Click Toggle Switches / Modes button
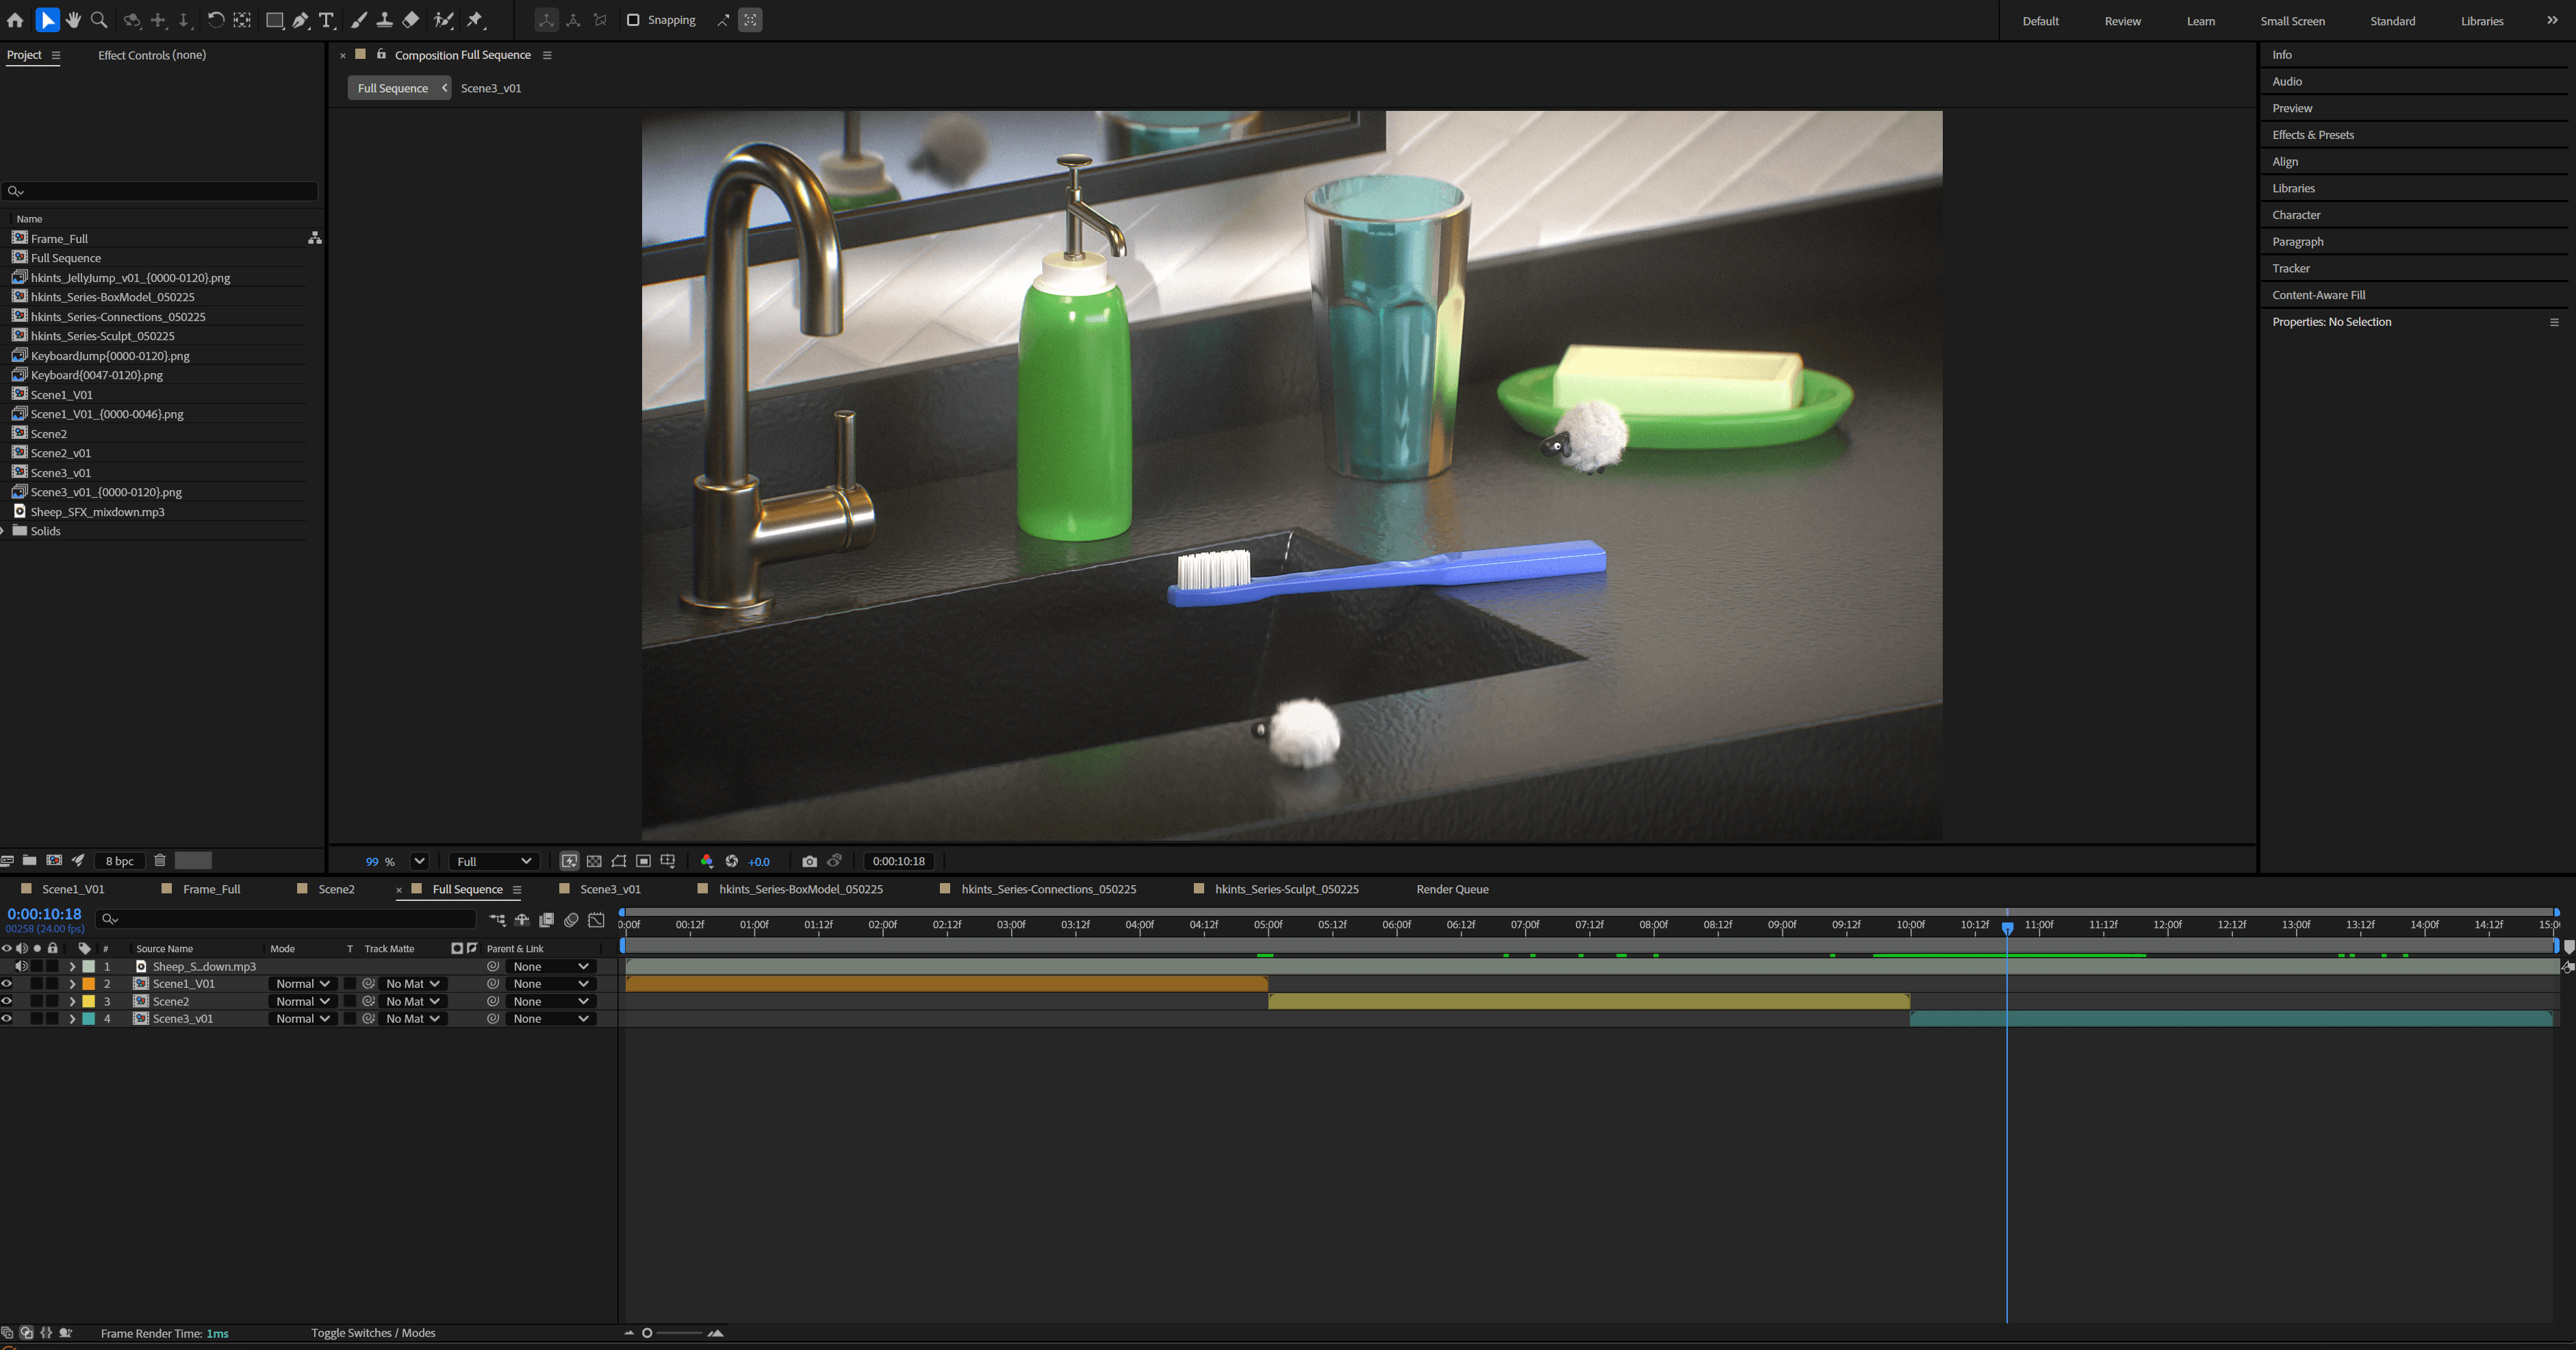The image size is (2576, 1350). (373, 1333)
